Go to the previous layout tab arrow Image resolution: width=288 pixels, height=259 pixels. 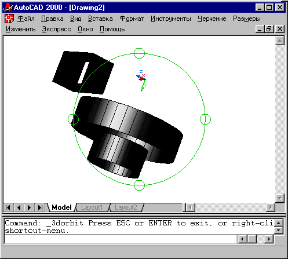pyautogui.click(x=19, y=207)
